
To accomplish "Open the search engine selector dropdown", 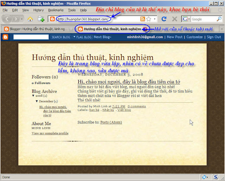I will (x=186, y=19).
